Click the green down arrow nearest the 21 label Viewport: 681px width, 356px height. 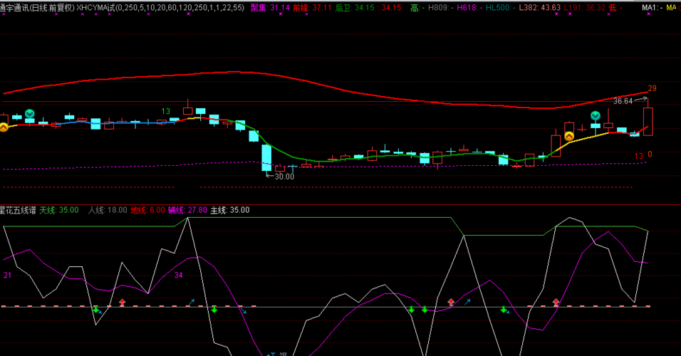[x=96, y=309]
